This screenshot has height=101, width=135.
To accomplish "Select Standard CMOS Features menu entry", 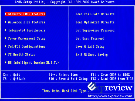I will pos(25,14).
